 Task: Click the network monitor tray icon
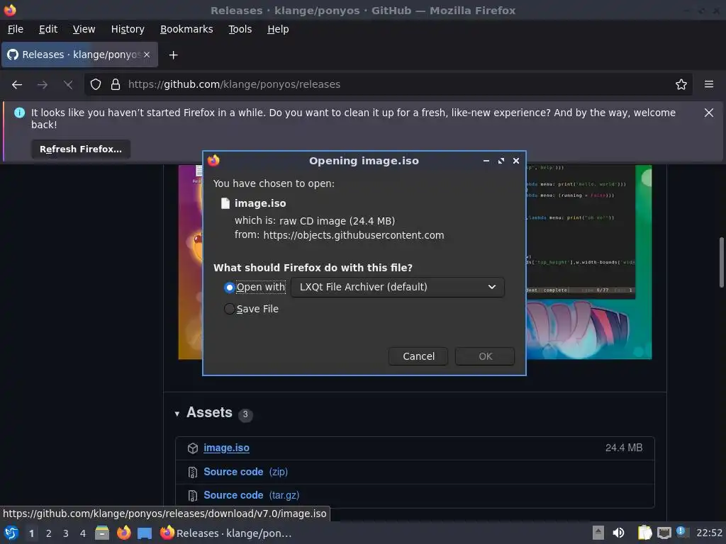pos(664,533)
